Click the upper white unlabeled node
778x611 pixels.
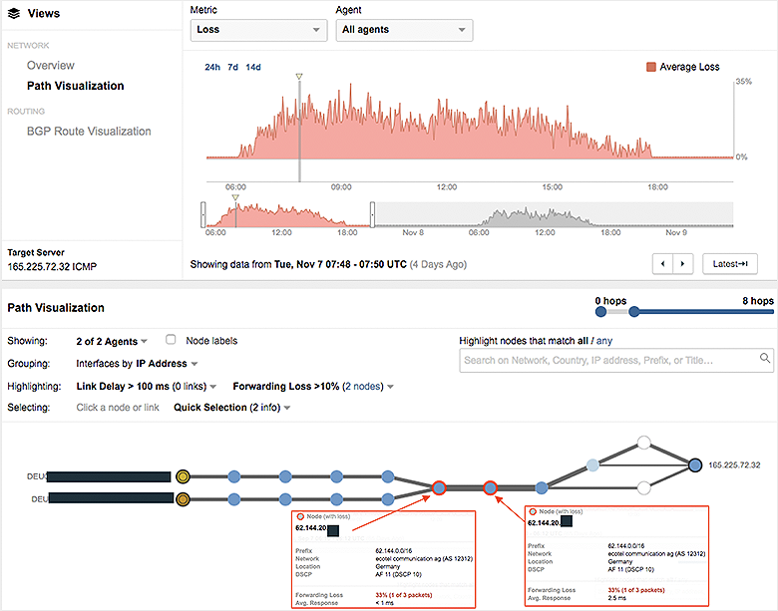[x=644, y=442]
